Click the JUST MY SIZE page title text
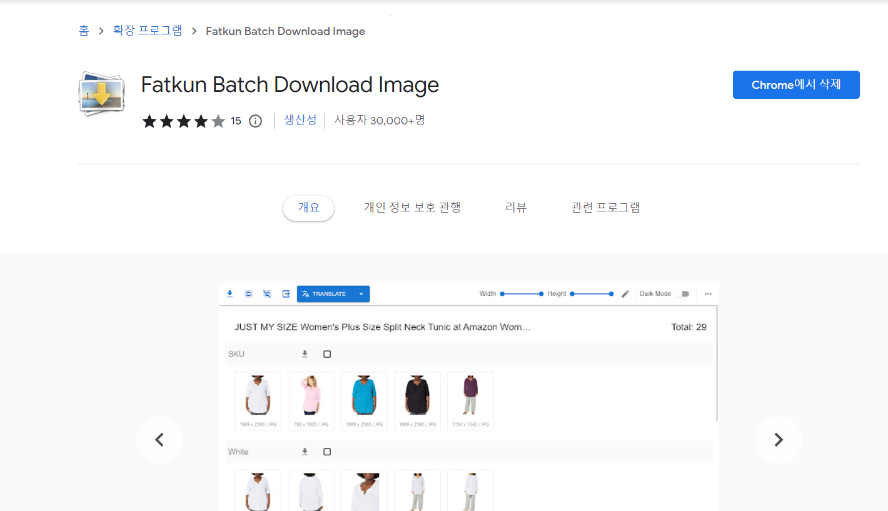Viewport: 888px width, 511px height. pos(383,327)
